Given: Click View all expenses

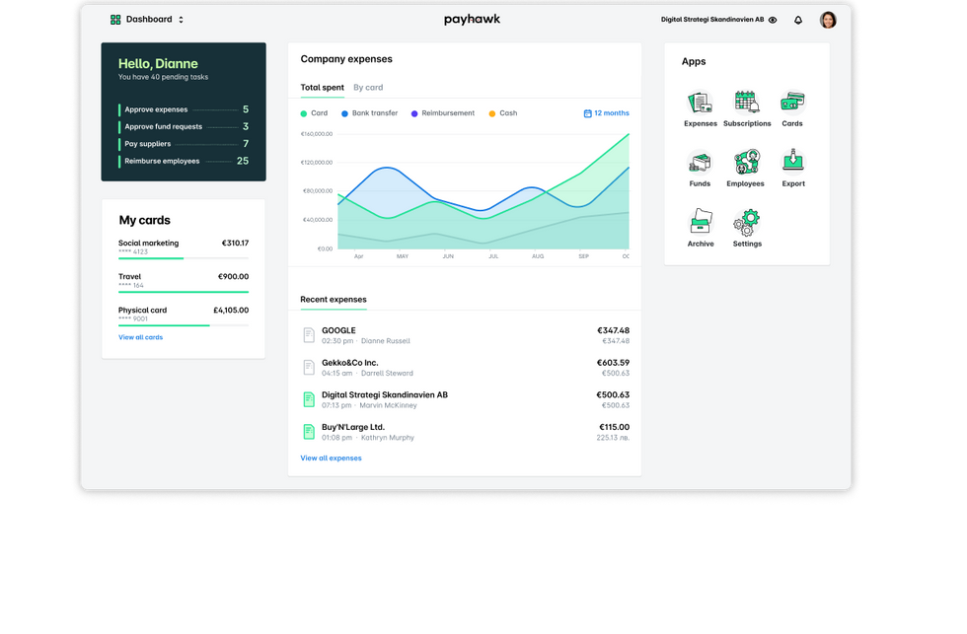Looking at the screenshot, I should (330, 458).
